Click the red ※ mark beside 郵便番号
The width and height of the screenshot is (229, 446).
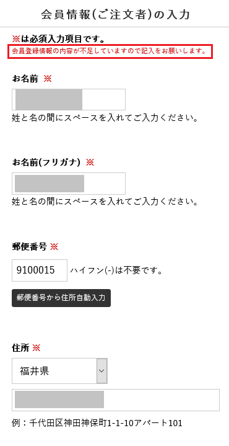(54, 247)
